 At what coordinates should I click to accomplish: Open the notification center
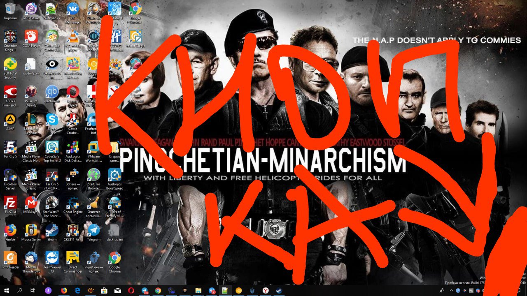pos(520,291)
